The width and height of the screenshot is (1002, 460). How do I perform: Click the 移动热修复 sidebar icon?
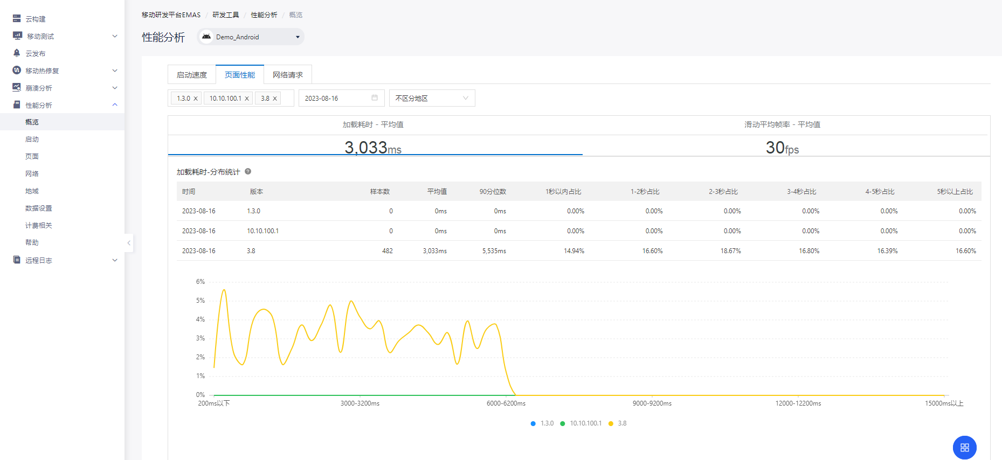[17, 70]
